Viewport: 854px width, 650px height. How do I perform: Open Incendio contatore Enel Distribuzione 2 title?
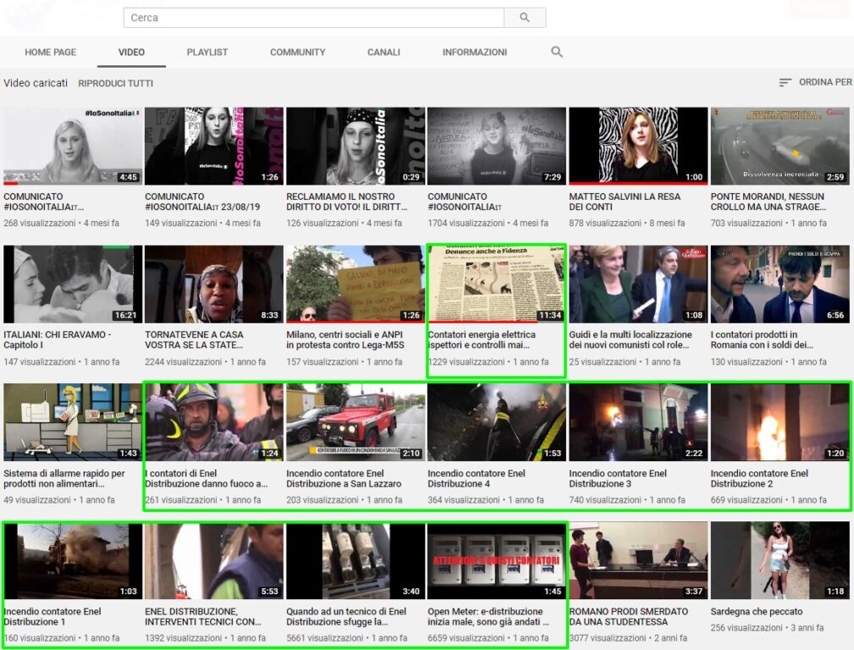click(x=759, y=478)
